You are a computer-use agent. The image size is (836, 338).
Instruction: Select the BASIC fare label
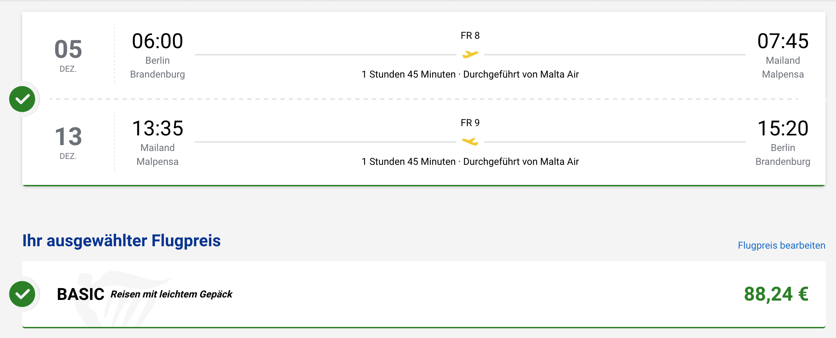point(80,294)
